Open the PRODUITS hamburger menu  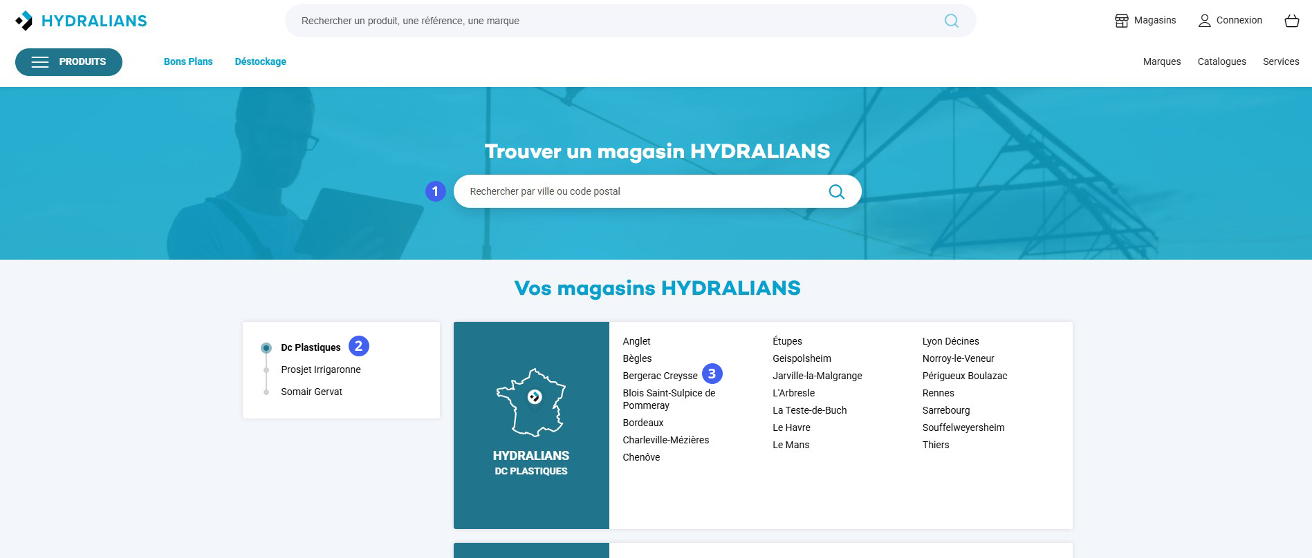[68, 62]
